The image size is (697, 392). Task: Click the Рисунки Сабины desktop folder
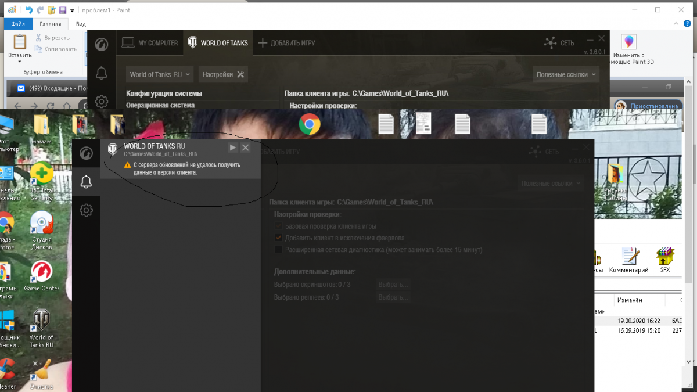616,181
